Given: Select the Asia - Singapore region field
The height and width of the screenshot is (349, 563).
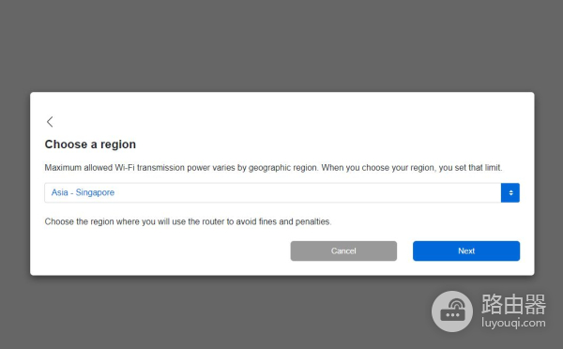Looking at the screenshot, I should pos(281,193).
